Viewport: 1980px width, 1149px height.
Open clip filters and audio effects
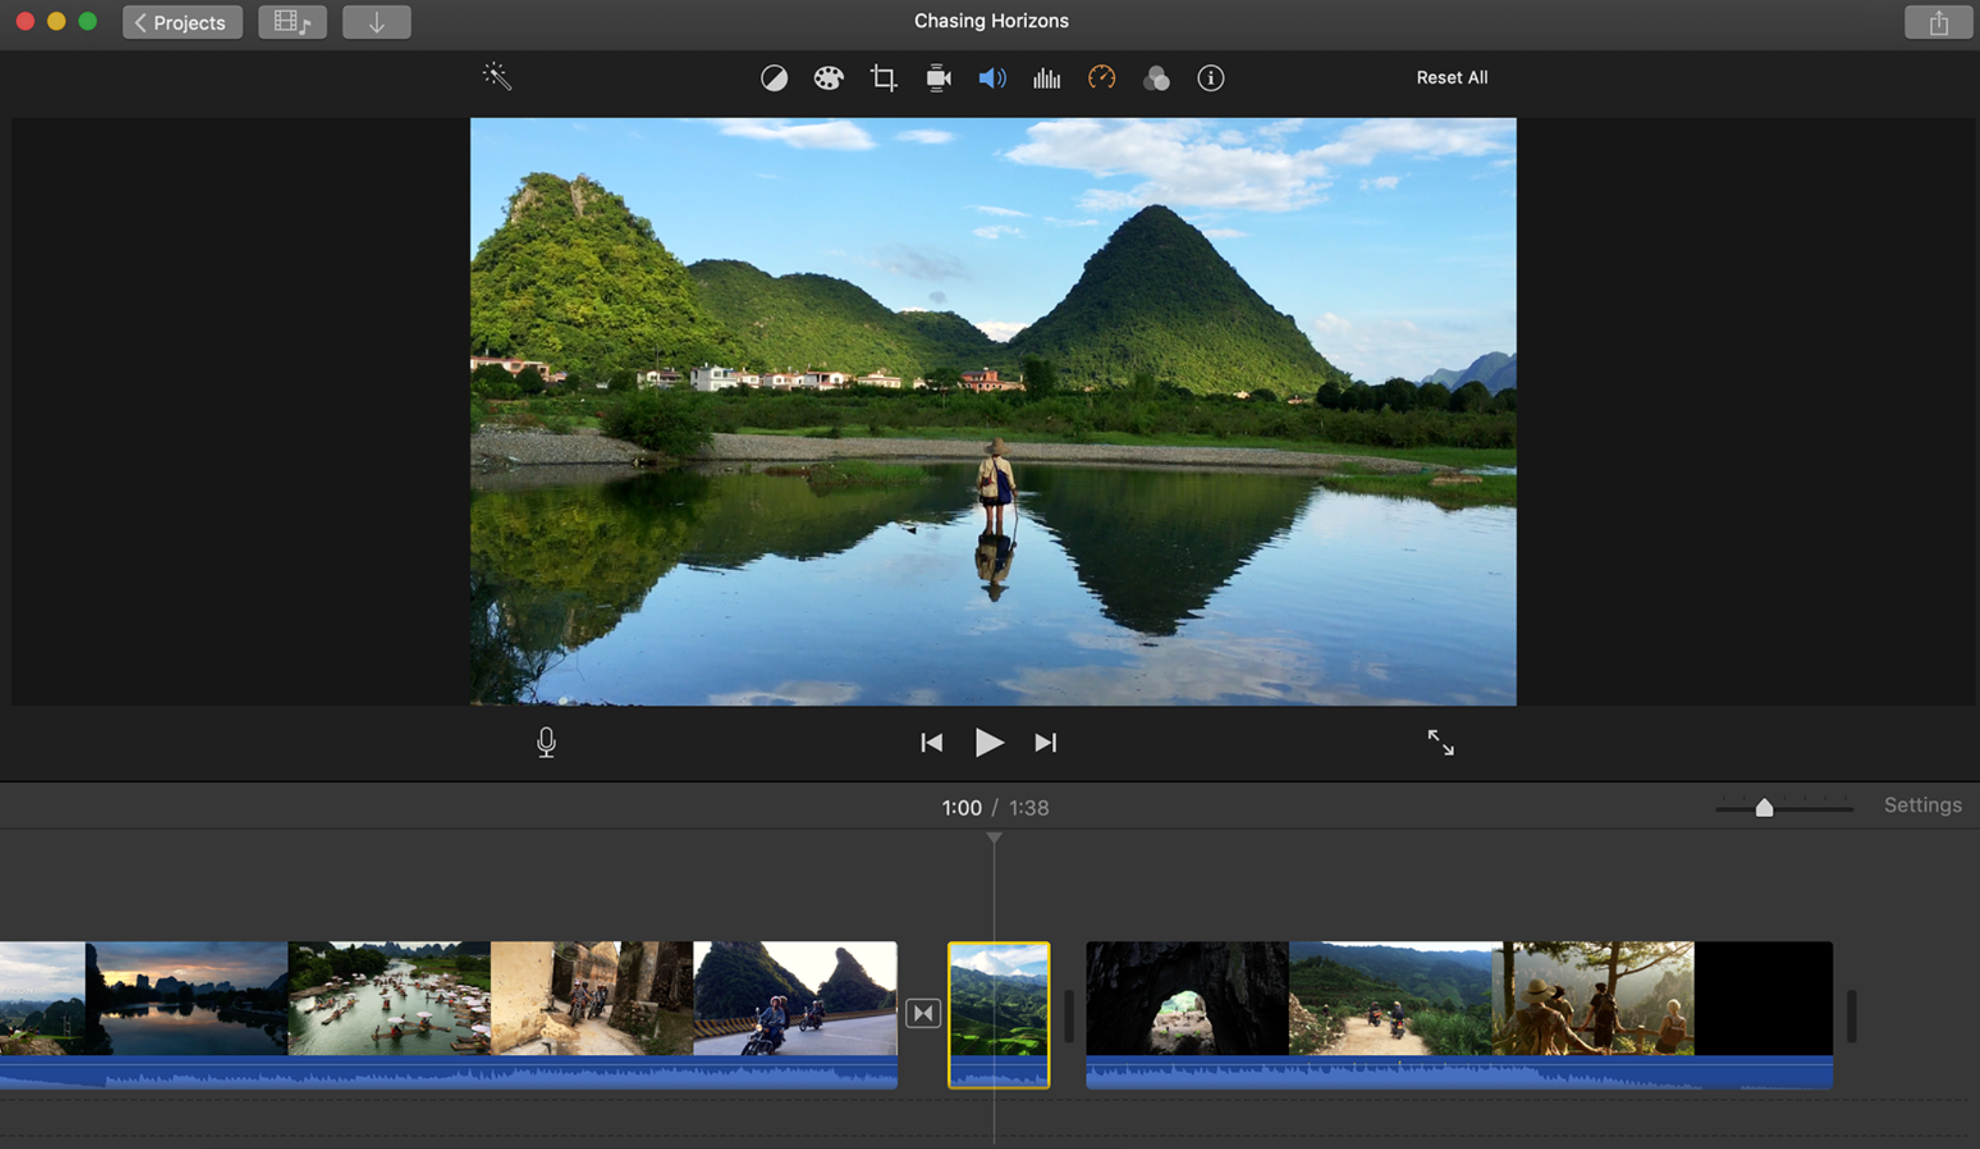[1156, 78]
